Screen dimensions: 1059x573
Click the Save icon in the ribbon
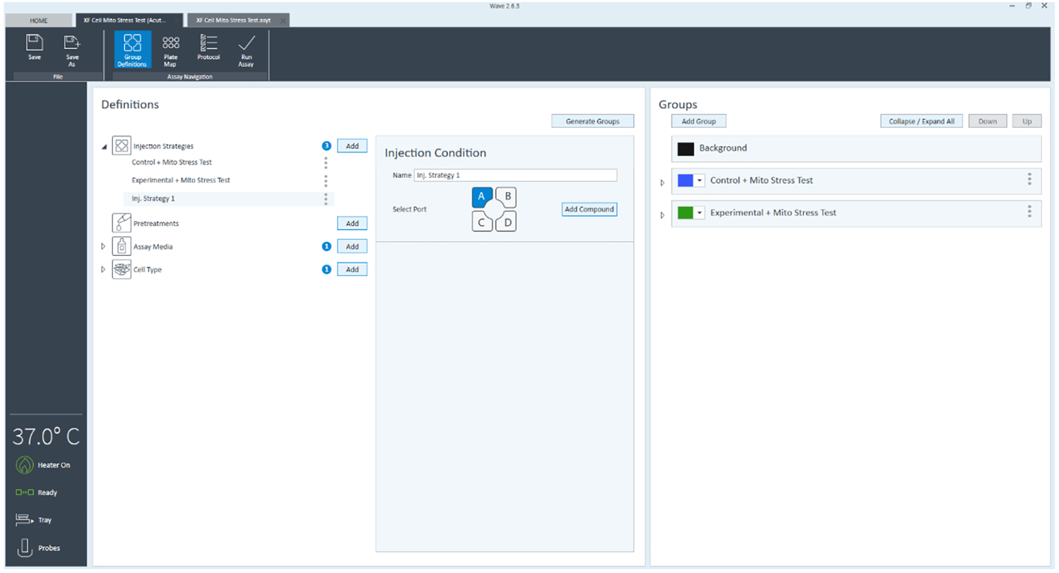pyautogui.click(x=34, y=43)
